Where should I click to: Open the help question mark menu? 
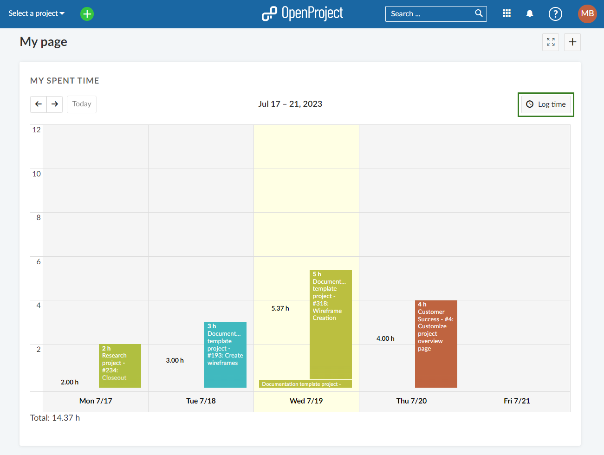(555, 14)
